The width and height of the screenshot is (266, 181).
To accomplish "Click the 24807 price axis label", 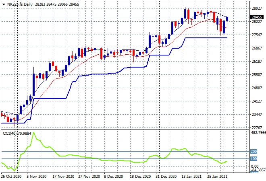I will pyautogui.click(x=257, y=88).
